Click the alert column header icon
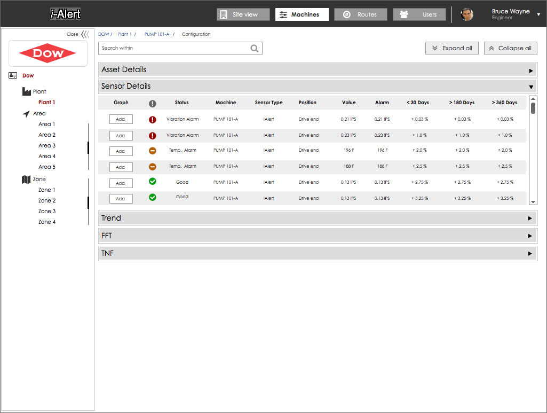547x413 pixels. (x=152, y=103)
